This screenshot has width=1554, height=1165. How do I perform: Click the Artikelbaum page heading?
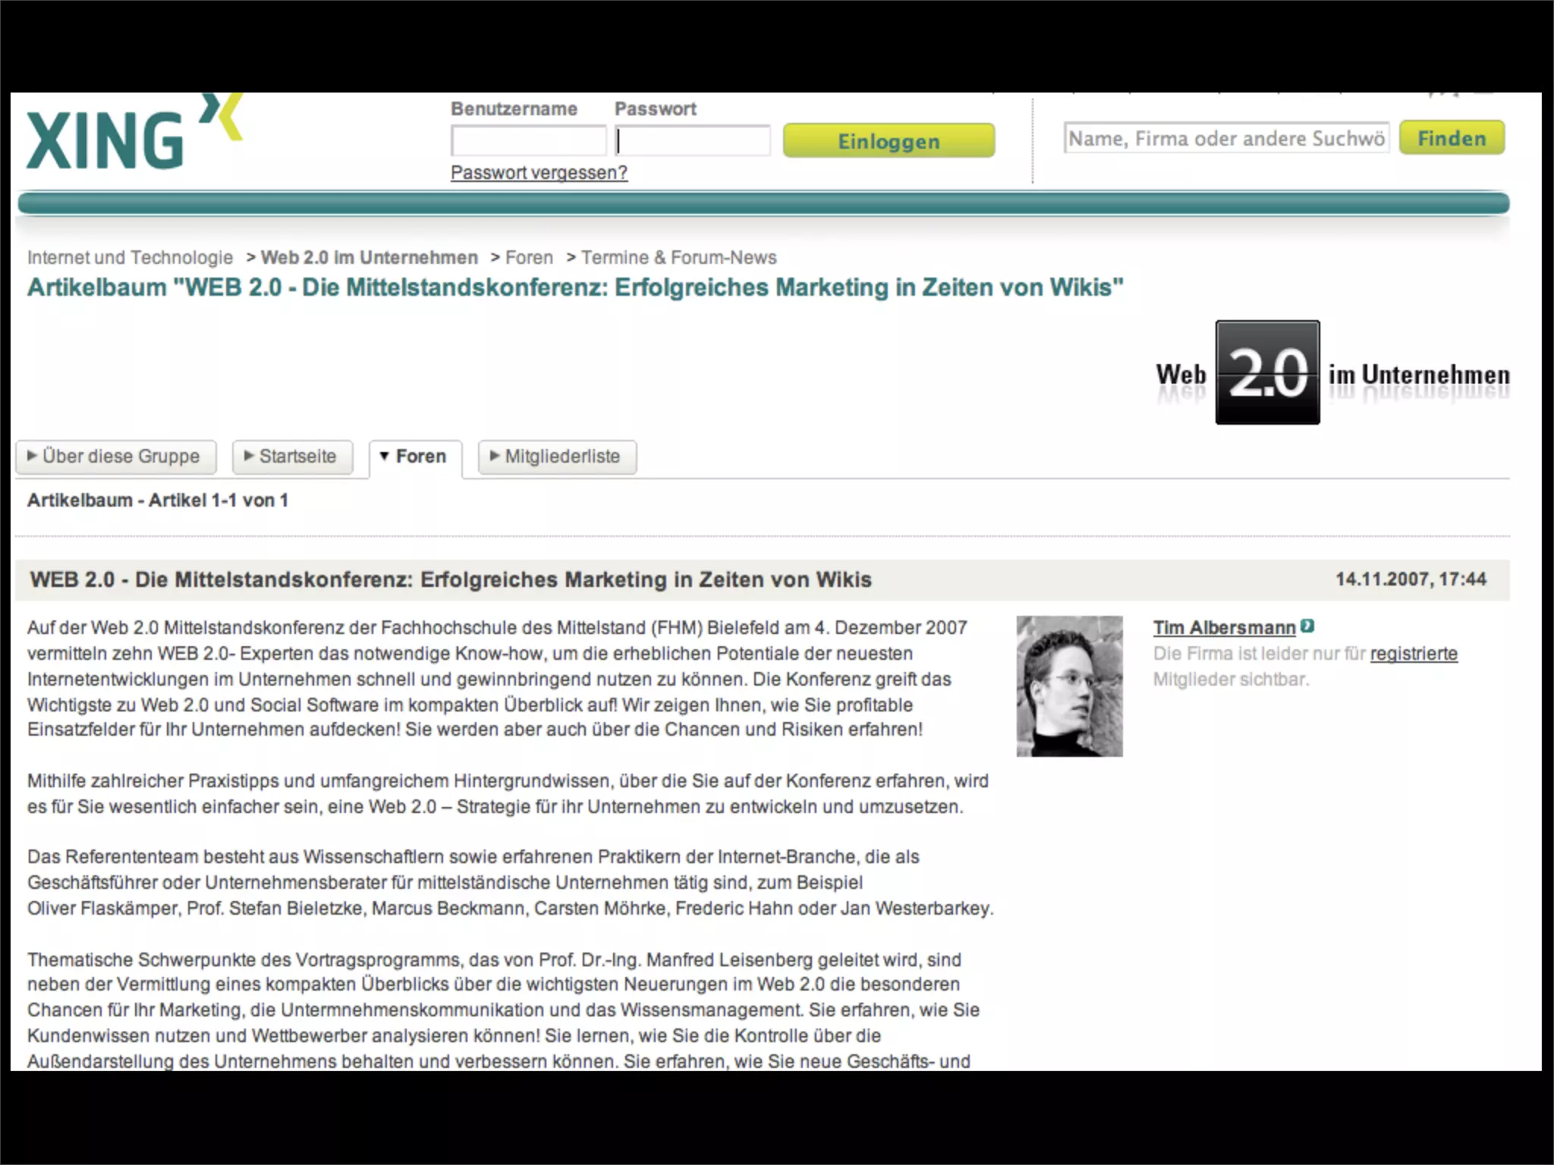(575, 288)
